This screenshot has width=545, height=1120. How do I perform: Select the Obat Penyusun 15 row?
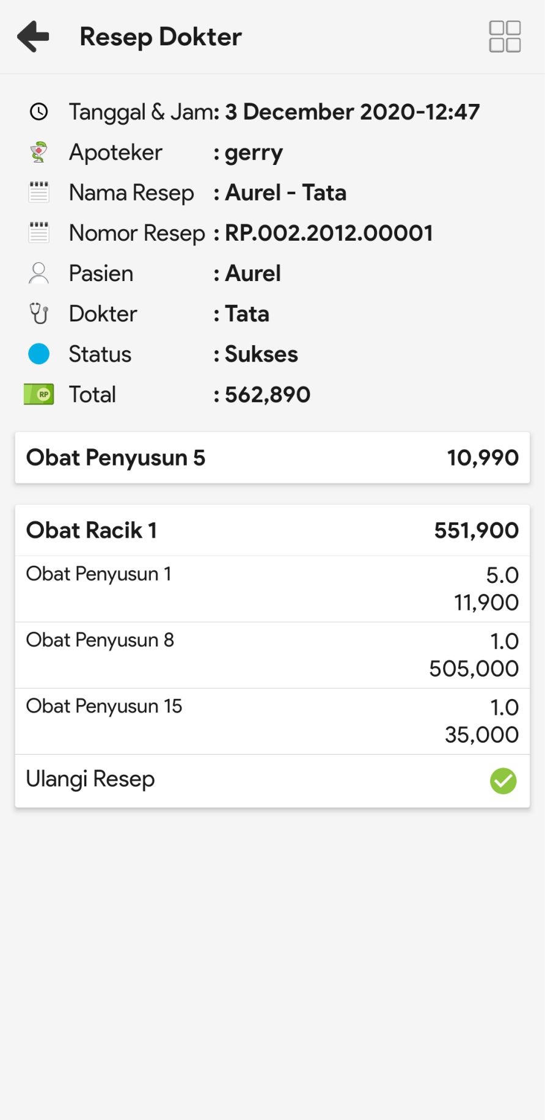point(272,720)
